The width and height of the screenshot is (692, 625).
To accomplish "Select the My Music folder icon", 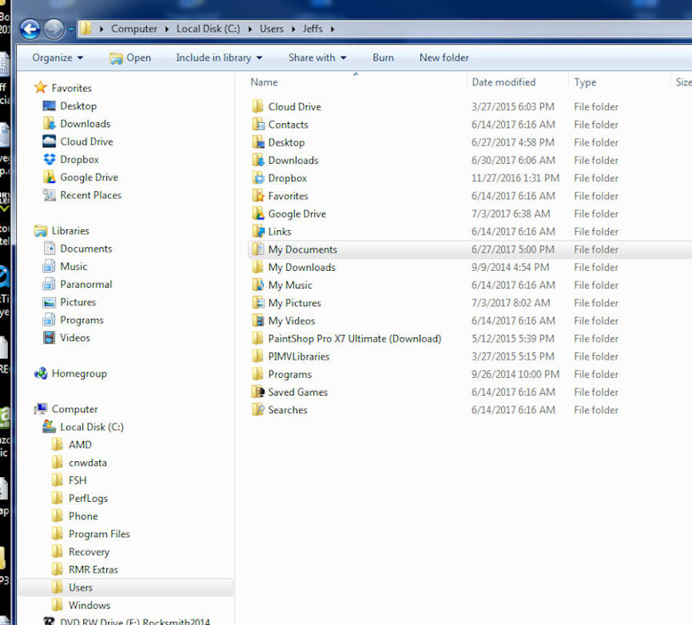I will point(257,285).
